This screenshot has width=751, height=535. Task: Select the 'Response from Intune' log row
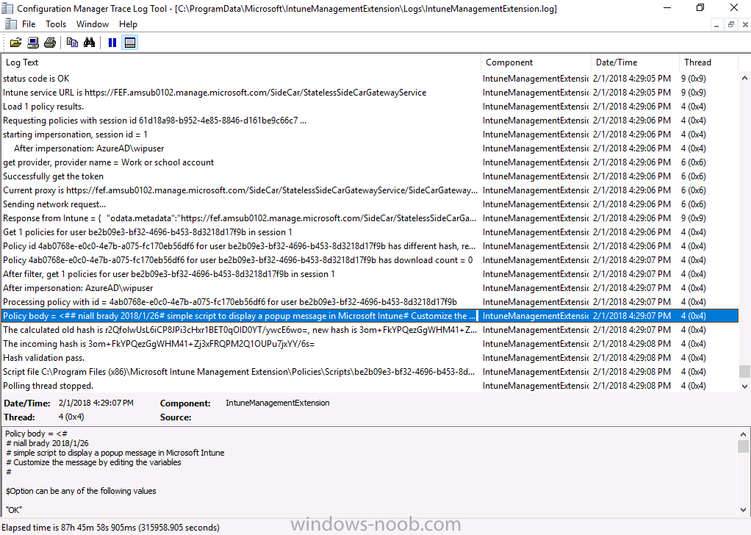[370, 218]
